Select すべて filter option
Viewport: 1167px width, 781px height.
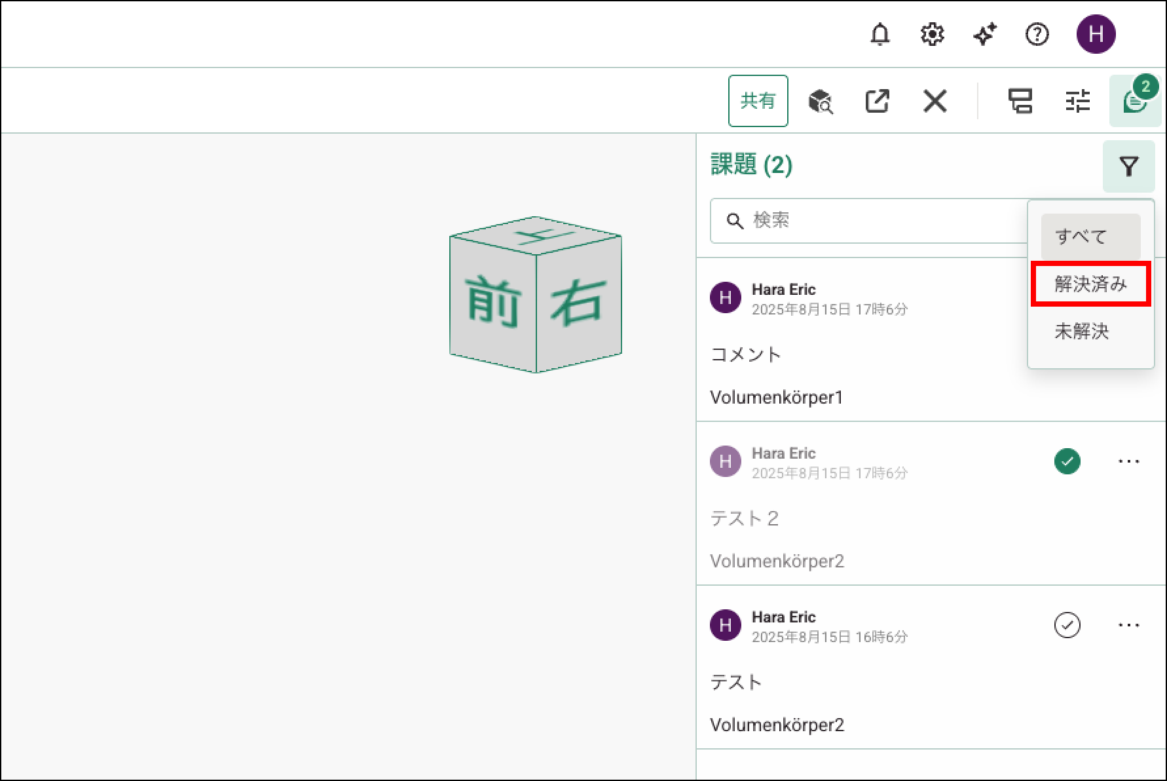coord(1090,237)
